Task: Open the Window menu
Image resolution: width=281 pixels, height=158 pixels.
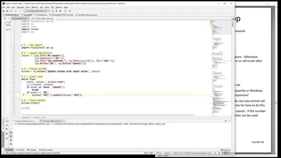Action: click(58, 7)
